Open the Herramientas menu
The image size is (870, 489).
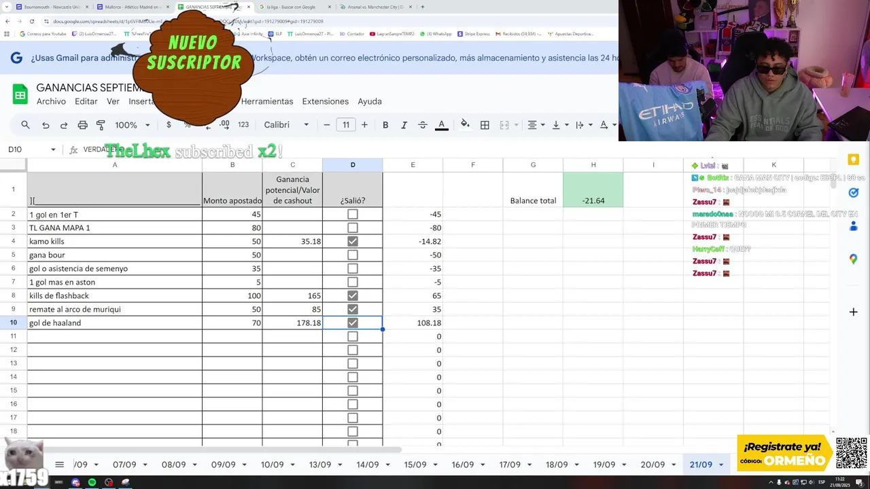point(267,101)
